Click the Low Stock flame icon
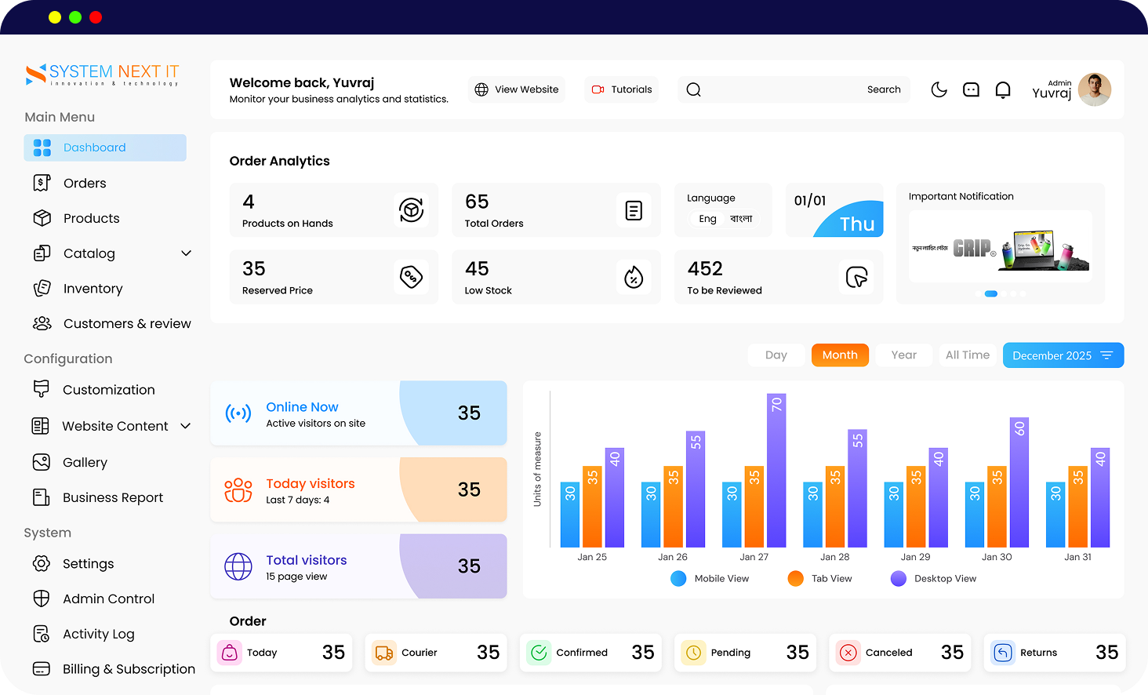 634,276
